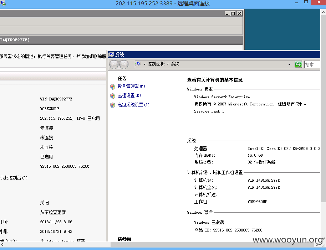Click the computer icon in the address bar
Image resolution: width=326 pixels, height=250 pixels.
(138, 64)
